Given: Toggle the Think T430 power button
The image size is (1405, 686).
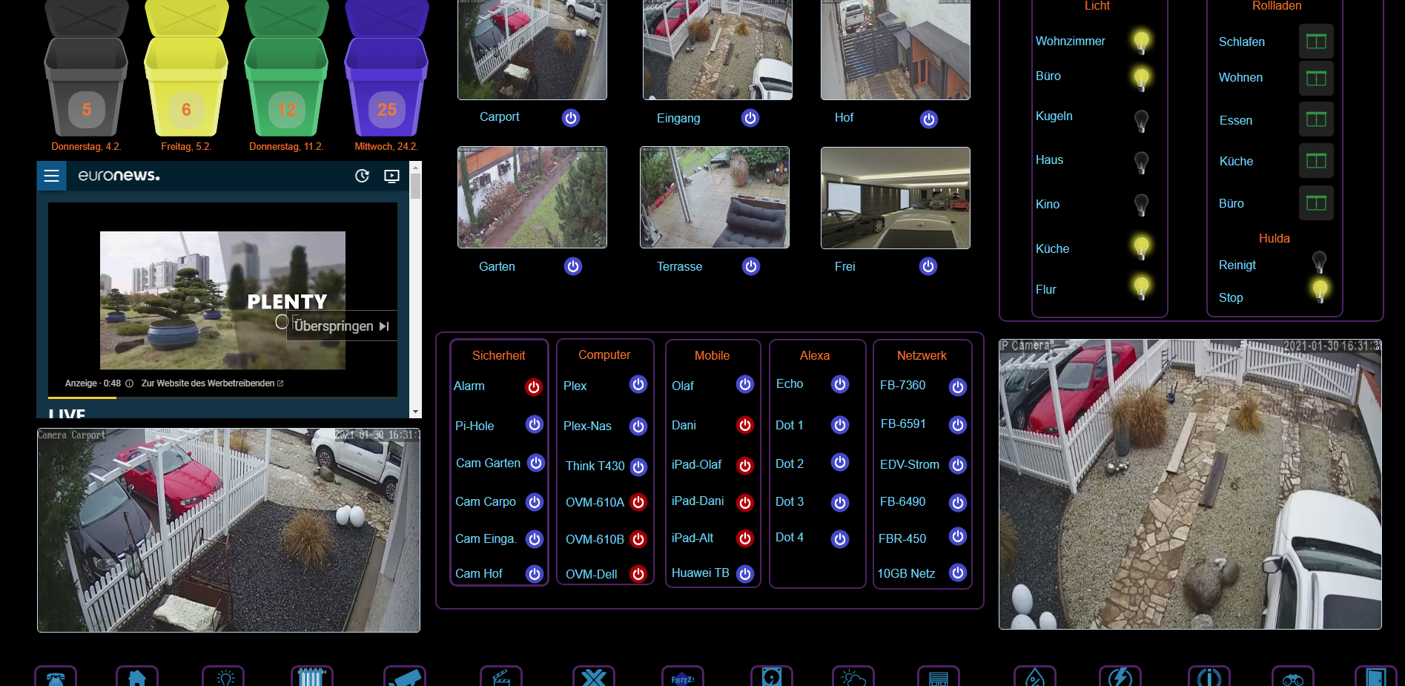Looking at the screenshot, I should 638,466.
